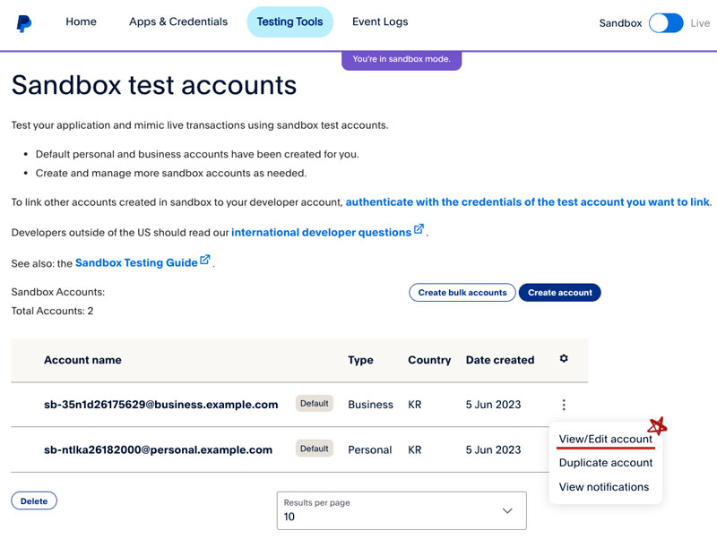Image resolution: width=717 pixels, height=539 pixels.
Task: Click the You're in sandbox mode banner
Action: 402,59
